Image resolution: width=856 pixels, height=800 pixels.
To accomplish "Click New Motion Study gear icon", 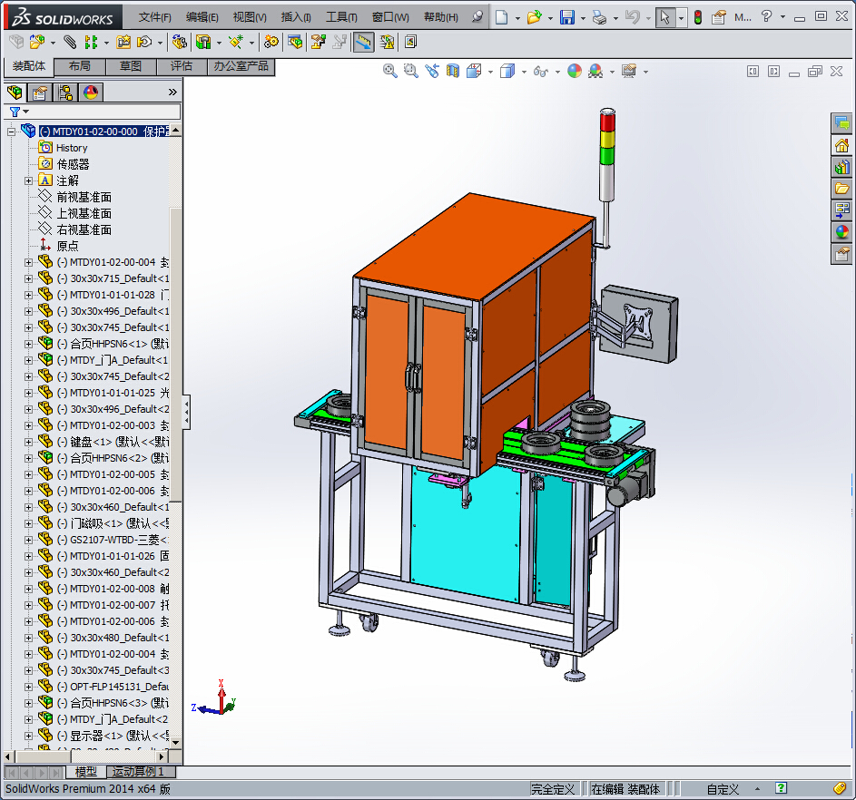I will (x=271, y=42).
